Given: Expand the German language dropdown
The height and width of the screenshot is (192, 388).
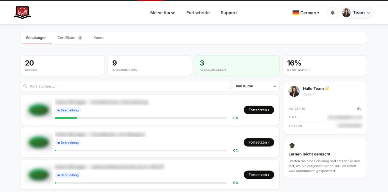Looking at the screenshot, I should click(306, 13).
